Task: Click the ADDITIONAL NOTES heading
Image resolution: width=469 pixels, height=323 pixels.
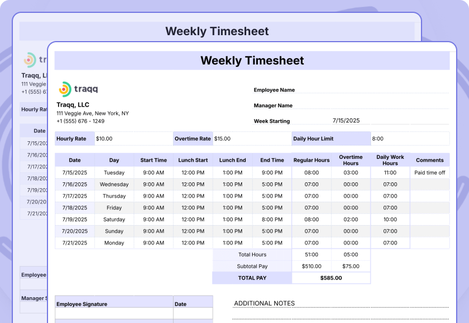Action: click(264, 303)
